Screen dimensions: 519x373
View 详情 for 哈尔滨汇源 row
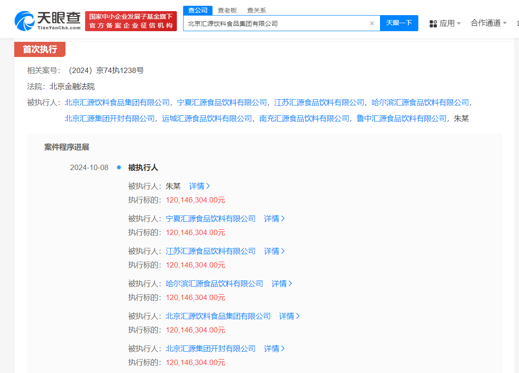pos(282,284)
